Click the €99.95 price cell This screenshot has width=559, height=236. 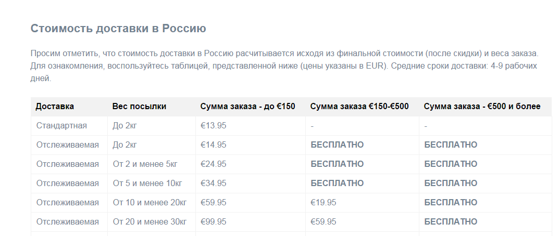(x=213, y=222)
